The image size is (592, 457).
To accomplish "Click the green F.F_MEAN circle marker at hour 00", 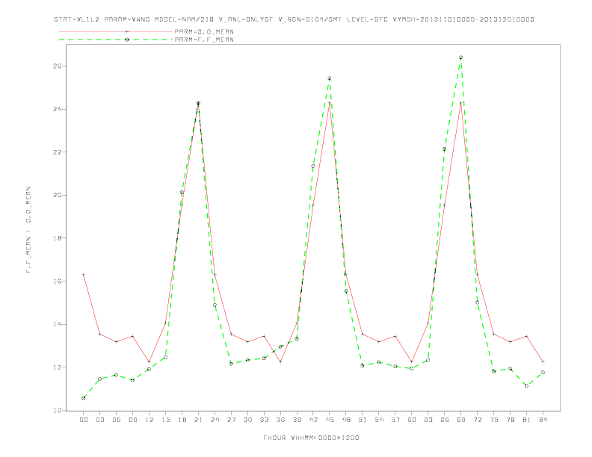I will click(84, 398).
